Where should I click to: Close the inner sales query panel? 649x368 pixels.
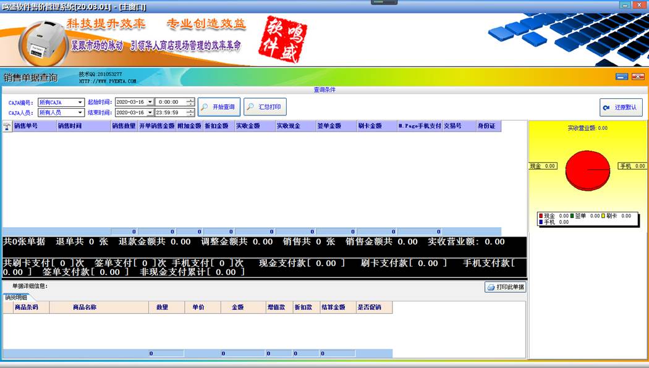[638, 77]
